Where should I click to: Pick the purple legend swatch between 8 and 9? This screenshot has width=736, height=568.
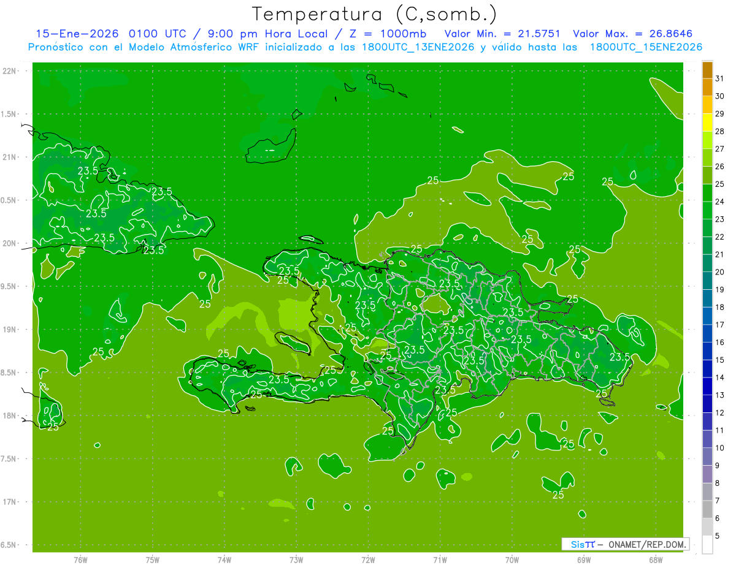[x=707, y=474]
